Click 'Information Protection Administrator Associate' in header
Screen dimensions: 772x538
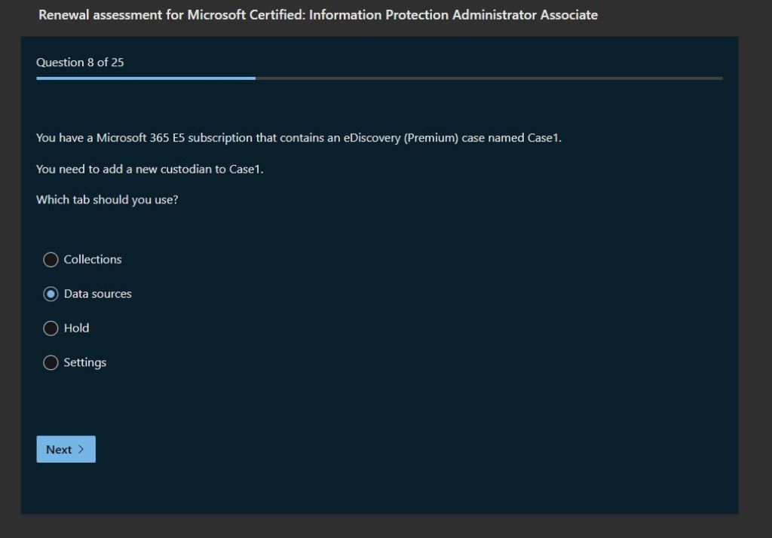[453, 15]
